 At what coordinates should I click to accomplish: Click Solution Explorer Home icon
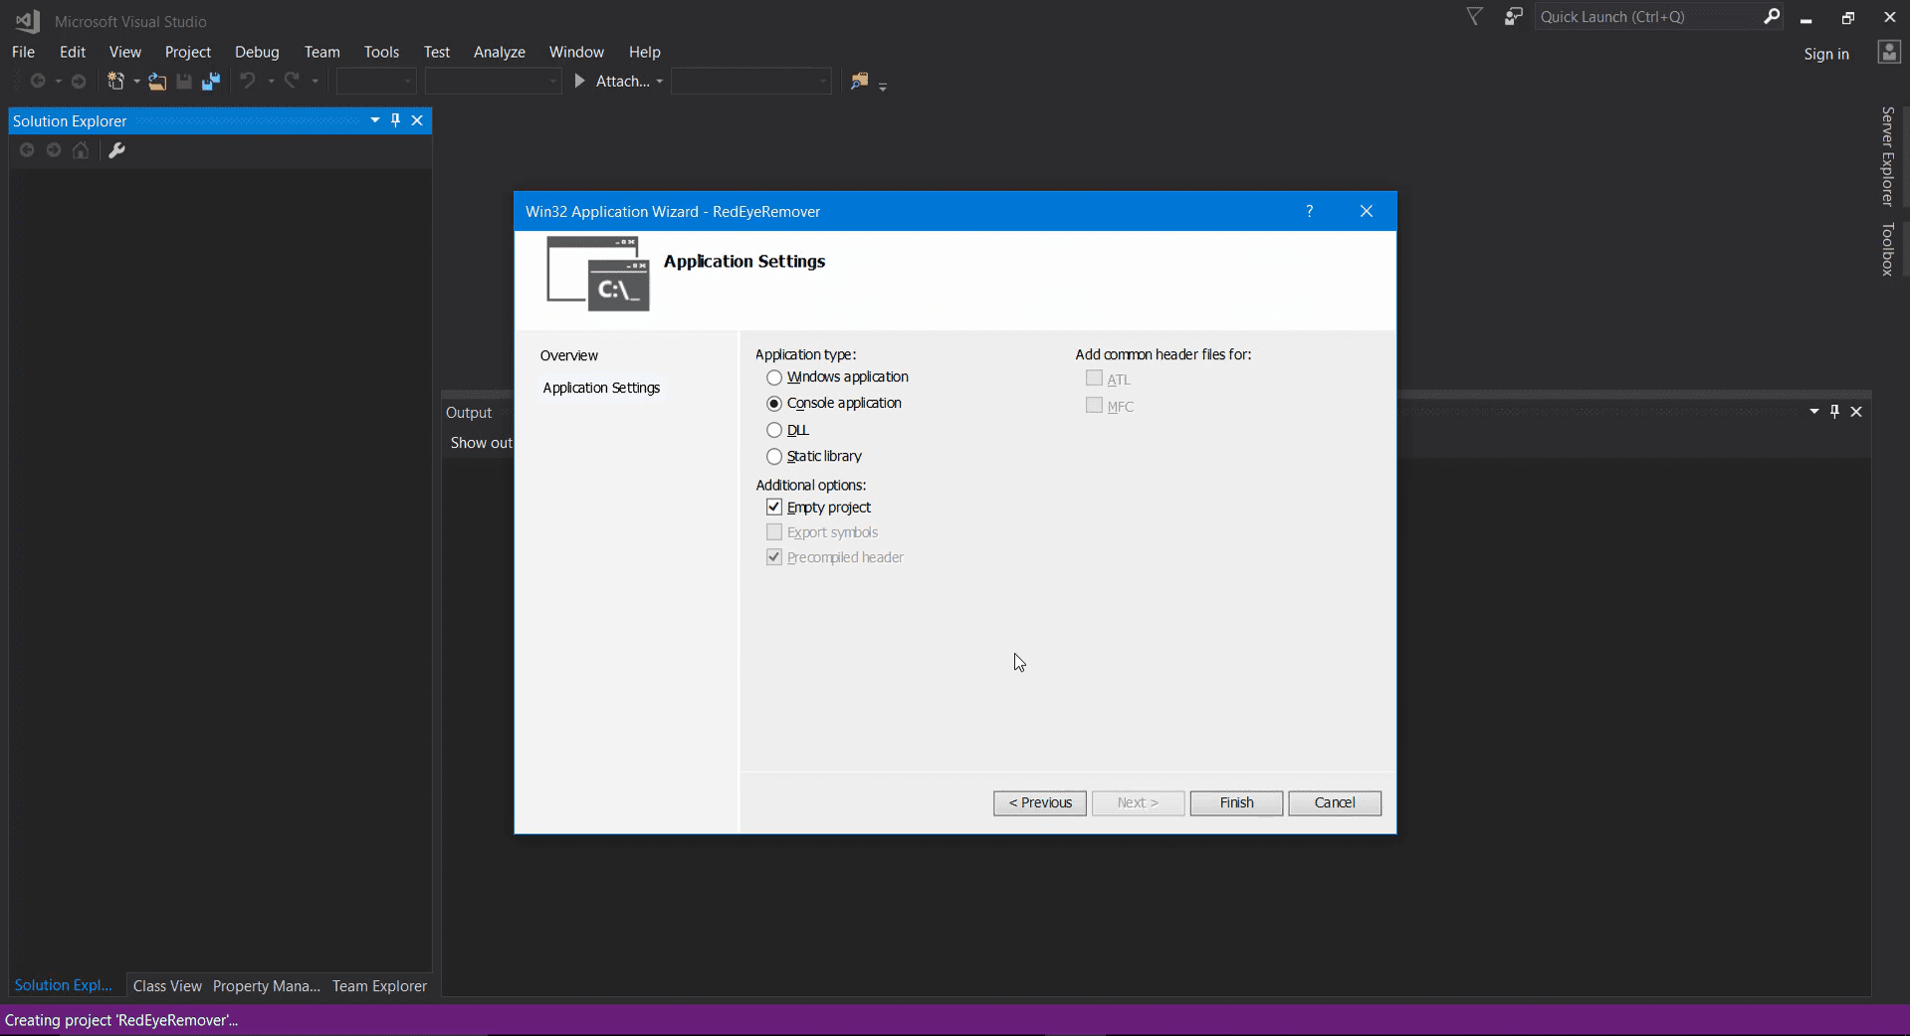click(x=81, y=150)
